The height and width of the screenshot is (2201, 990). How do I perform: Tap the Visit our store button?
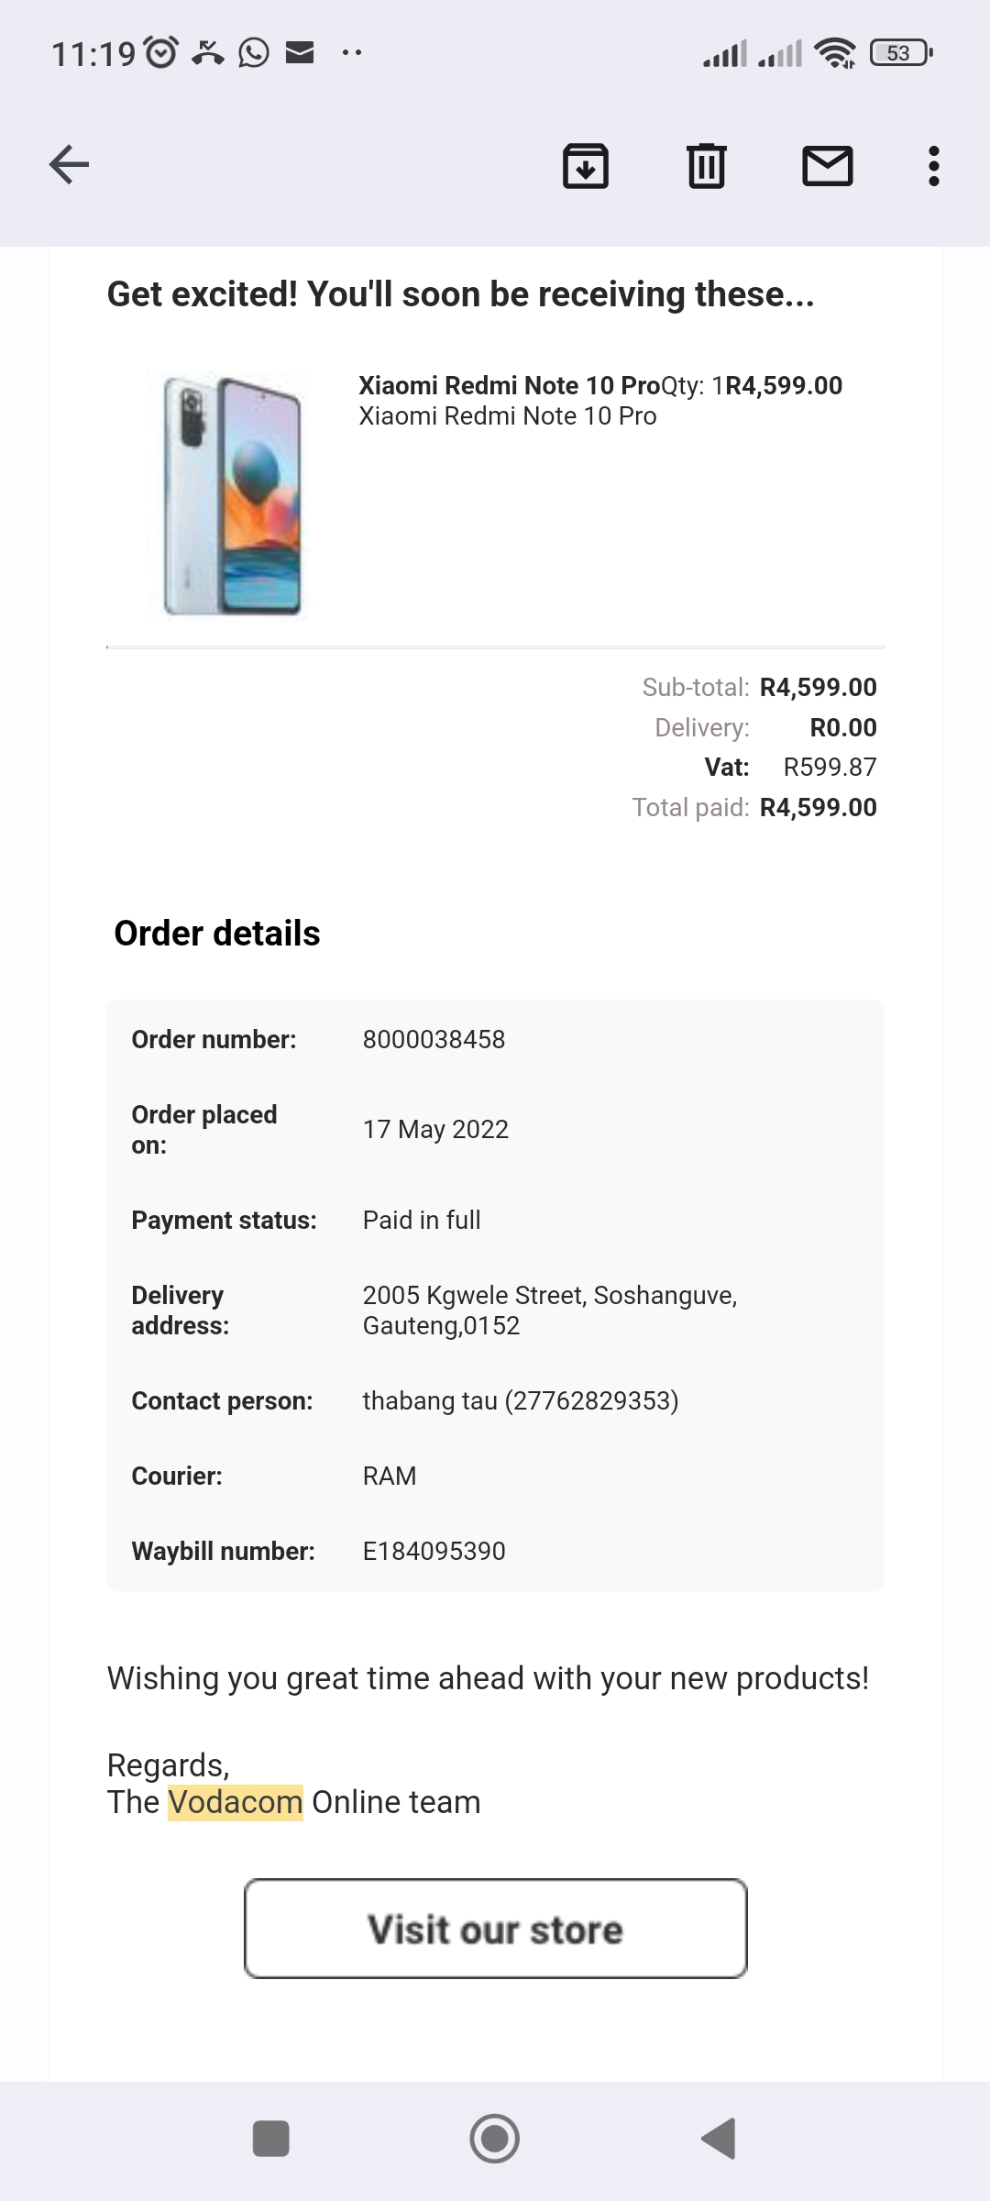point(495,1928)
